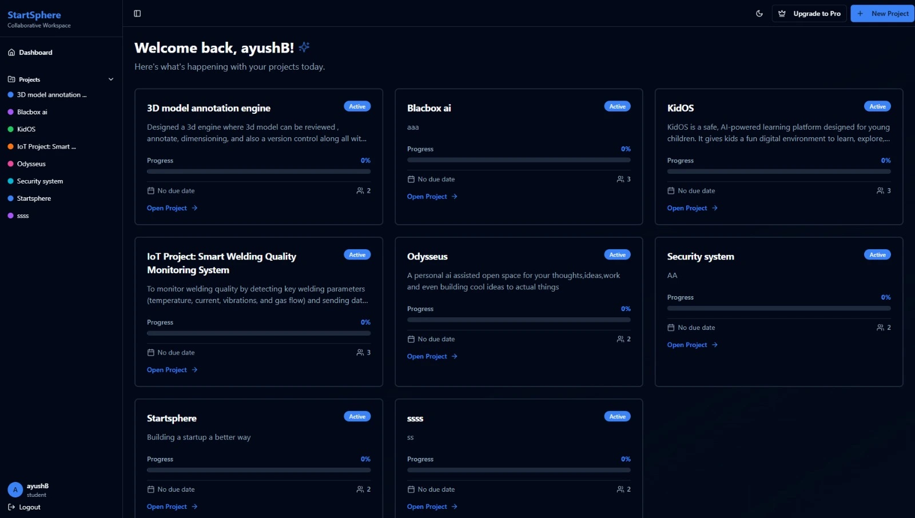915x518 pixels.
Task: Switch theme with the moon icon
Action: coord(759,14)
